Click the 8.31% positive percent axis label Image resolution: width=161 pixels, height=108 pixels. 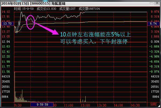(x=155, y=16)
